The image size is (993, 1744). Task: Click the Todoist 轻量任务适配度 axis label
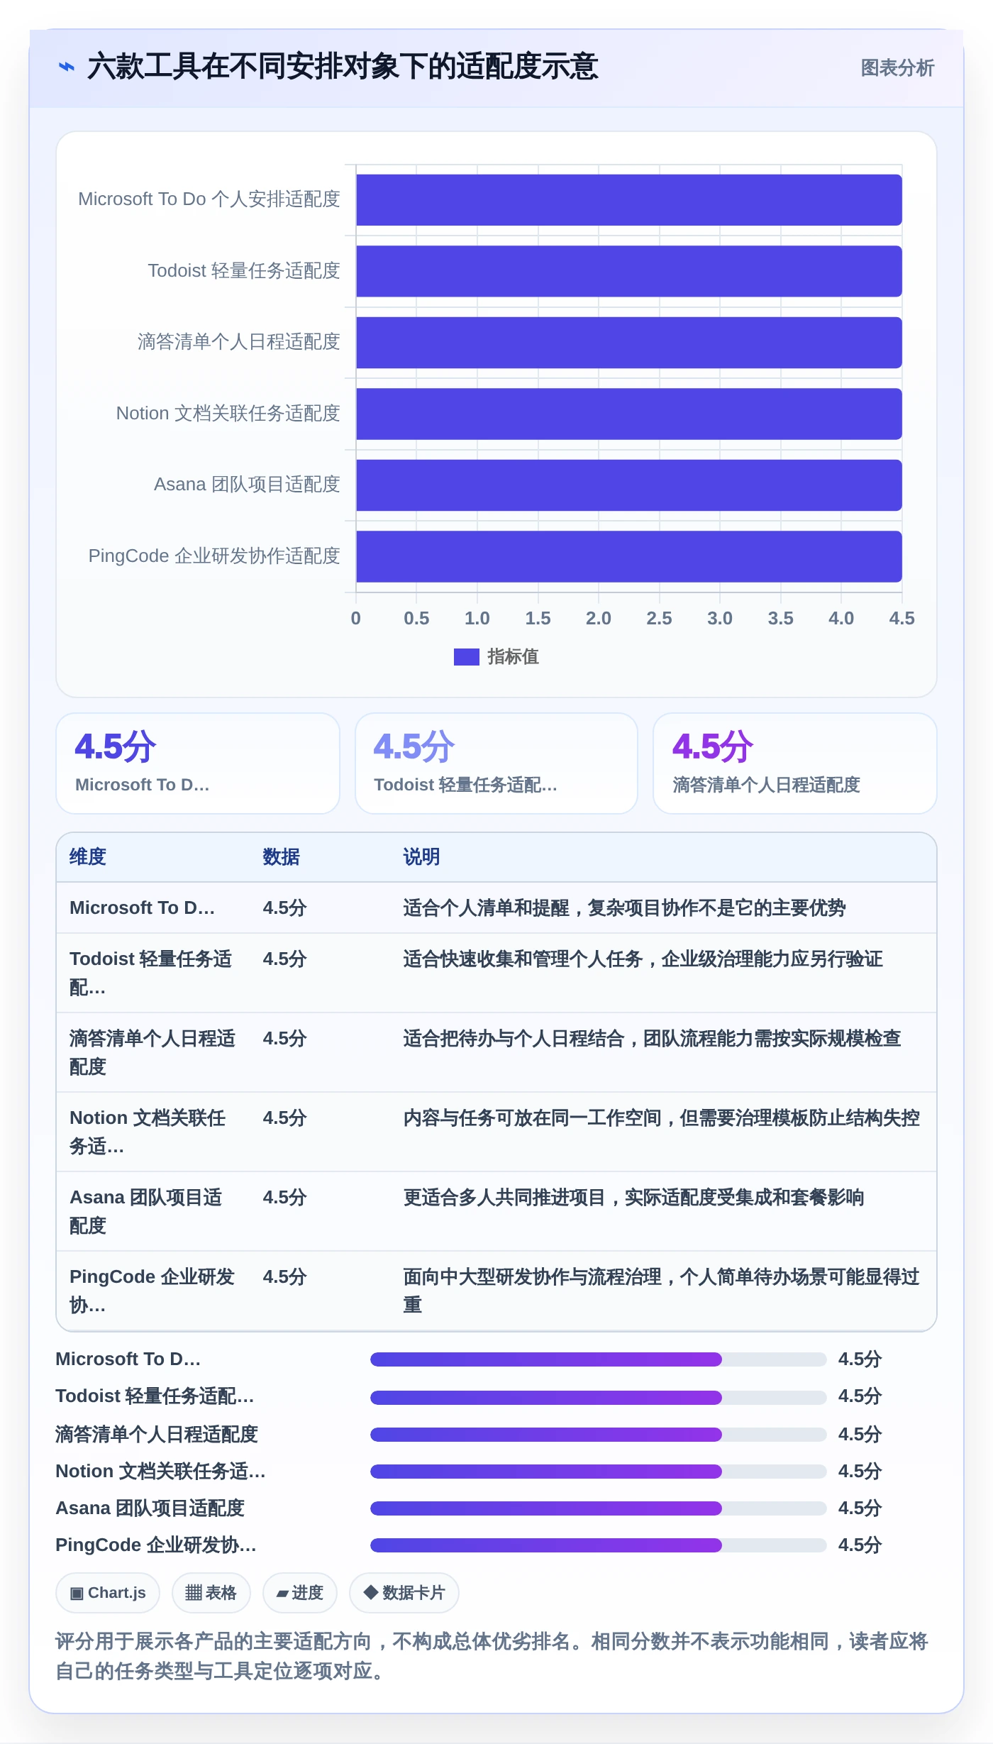click(x=244, y=271)
